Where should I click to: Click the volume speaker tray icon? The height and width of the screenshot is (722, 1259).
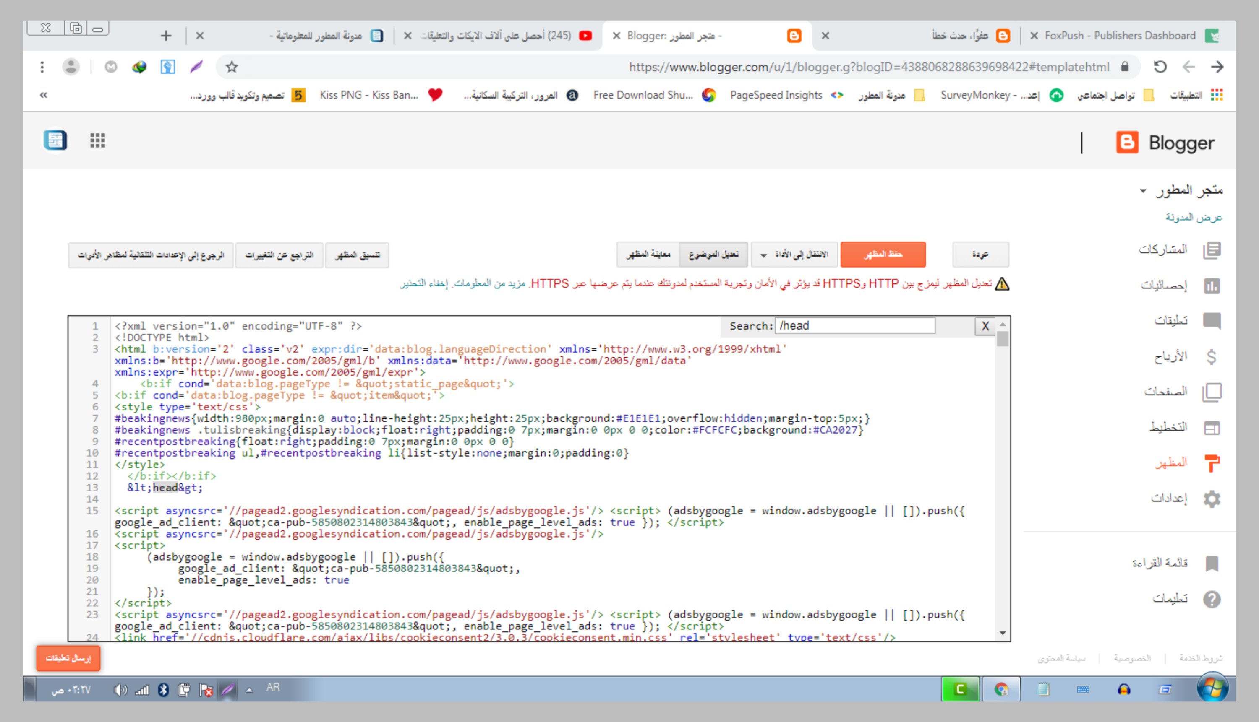click(x=120, y=690)
